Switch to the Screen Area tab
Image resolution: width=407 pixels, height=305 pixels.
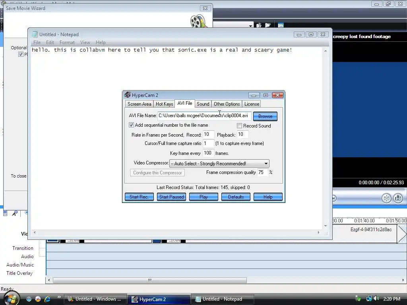[x=139, y=104]
